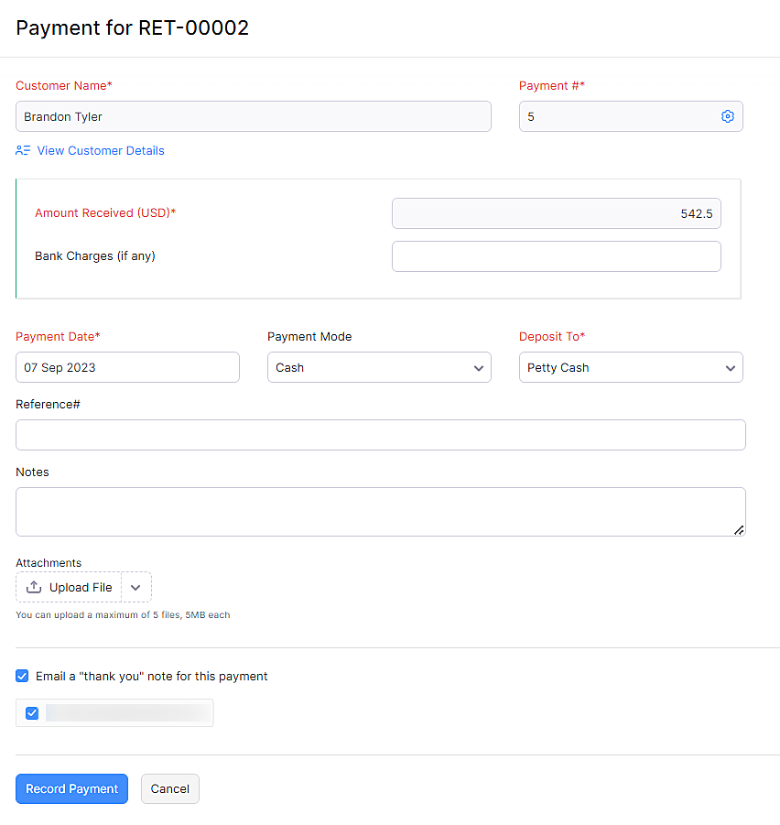
Task: Click the upload arrow icon on Upload File
Action: pos(35,587)
